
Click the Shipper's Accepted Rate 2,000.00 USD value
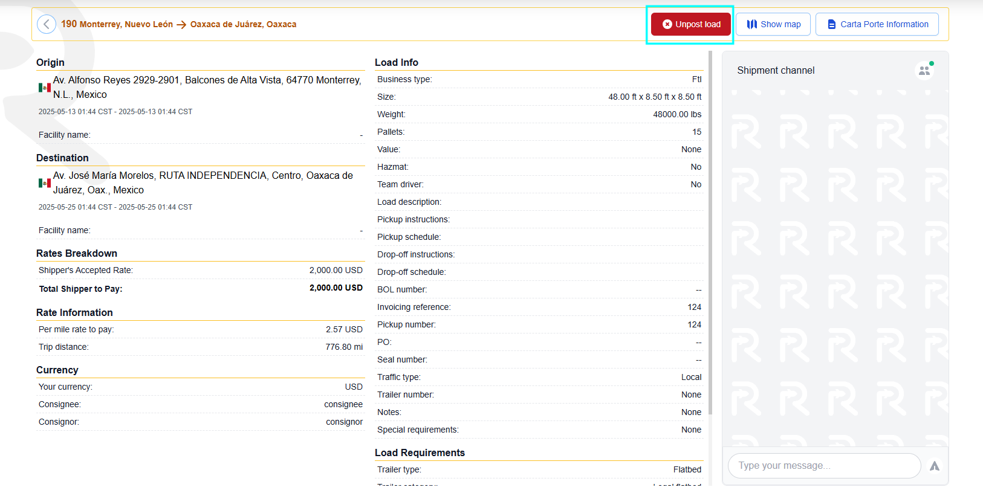coord(336,270)
